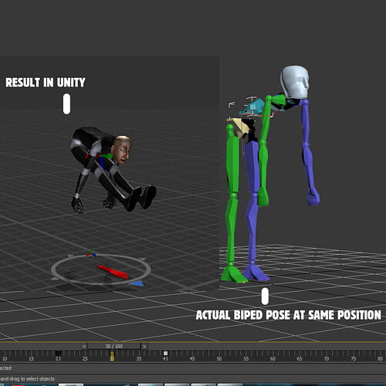Click the blue triangle marker on the ring

137,283
